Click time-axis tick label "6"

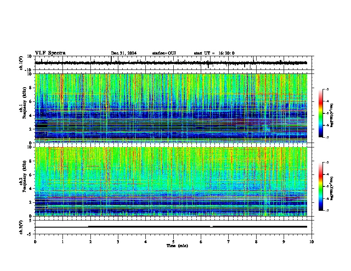pos(201,242)
